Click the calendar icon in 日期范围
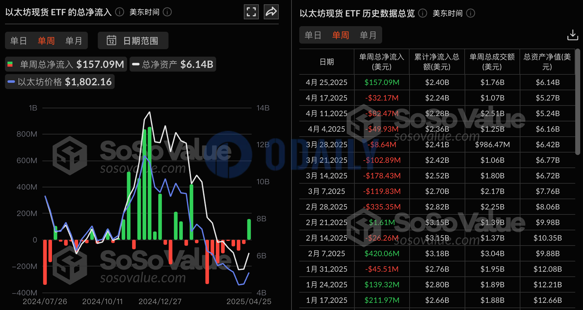583x310 pixels. (111, 40)
